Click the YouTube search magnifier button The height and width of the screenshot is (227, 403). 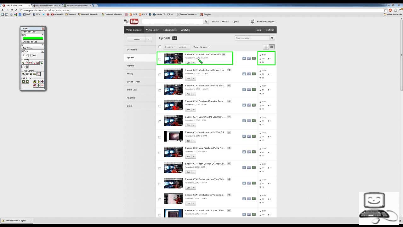tap(206, 21)
